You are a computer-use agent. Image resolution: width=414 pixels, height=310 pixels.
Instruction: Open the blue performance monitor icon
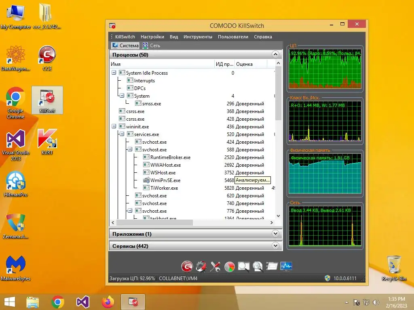click(286, 266)
